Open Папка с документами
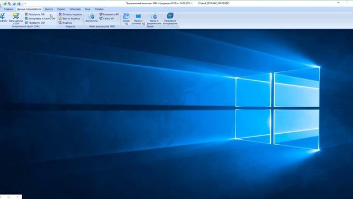The height and width of the screenshot is (199, 353). click(154, 19)
